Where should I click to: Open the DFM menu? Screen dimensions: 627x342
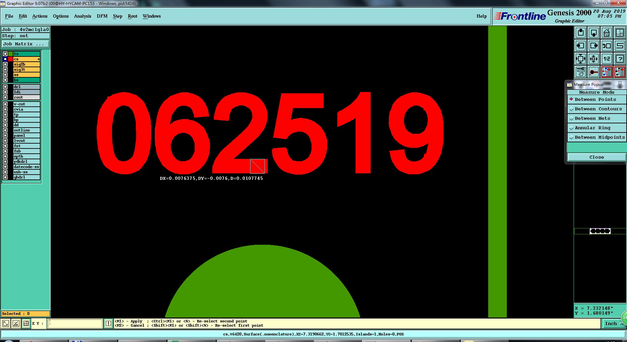coord(102,16)
